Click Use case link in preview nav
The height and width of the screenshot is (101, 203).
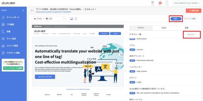(37, 34)
